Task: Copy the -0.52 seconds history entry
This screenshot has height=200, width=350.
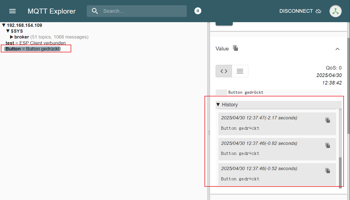Action: (x=328, y=171)
